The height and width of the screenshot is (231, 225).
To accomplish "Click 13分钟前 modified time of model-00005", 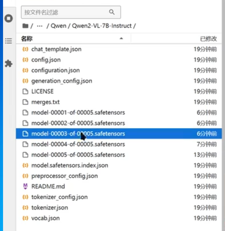I will point(205,155).
